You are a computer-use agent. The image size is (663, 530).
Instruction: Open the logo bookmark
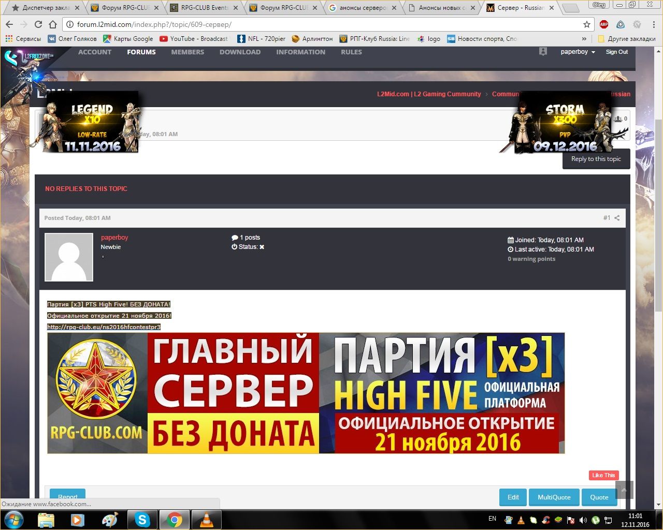(x=428, y=39)
